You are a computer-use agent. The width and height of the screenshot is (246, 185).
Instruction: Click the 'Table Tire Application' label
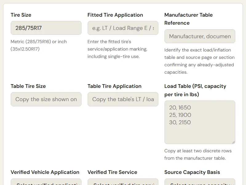pos(114,86)
